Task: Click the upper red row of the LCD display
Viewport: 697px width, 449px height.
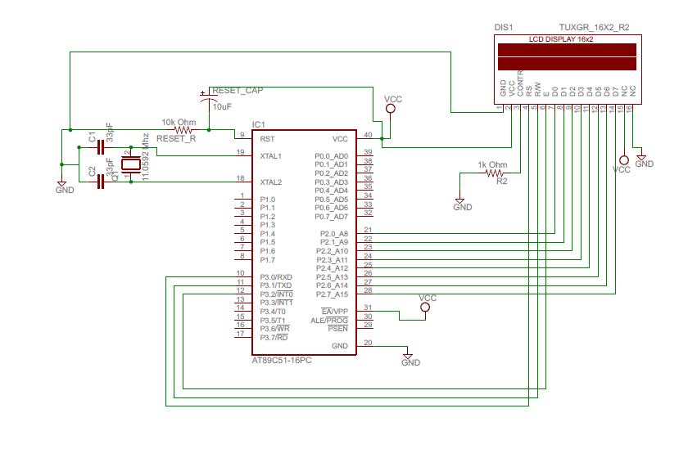Action: click(567, 50)
